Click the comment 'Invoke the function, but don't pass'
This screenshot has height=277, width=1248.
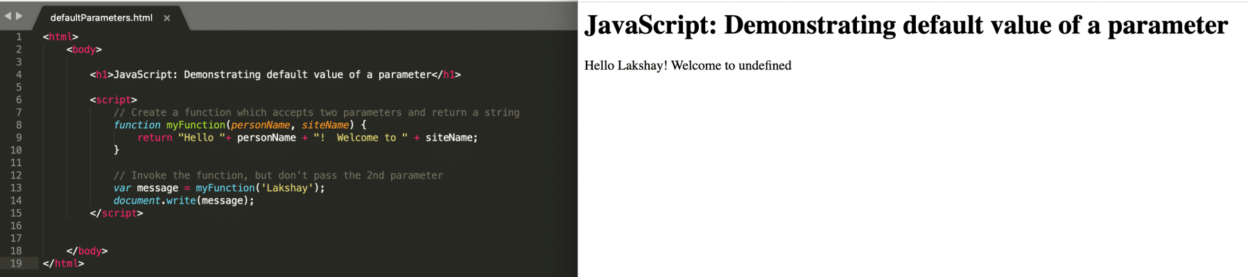tap(278, 176)
